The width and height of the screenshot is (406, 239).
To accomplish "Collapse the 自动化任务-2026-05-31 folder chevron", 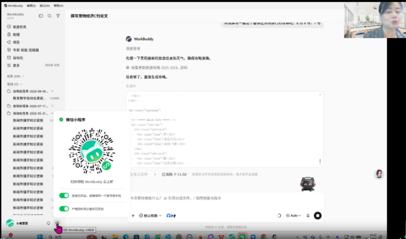I will pyautogui.click(x=52, y=113).
